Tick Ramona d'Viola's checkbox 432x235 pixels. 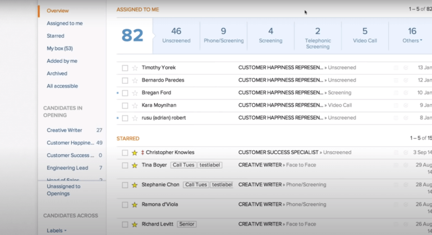pyautogui.click(x=125, y=205)
